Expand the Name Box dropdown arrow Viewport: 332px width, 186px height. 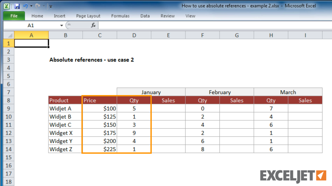[62, 25]
